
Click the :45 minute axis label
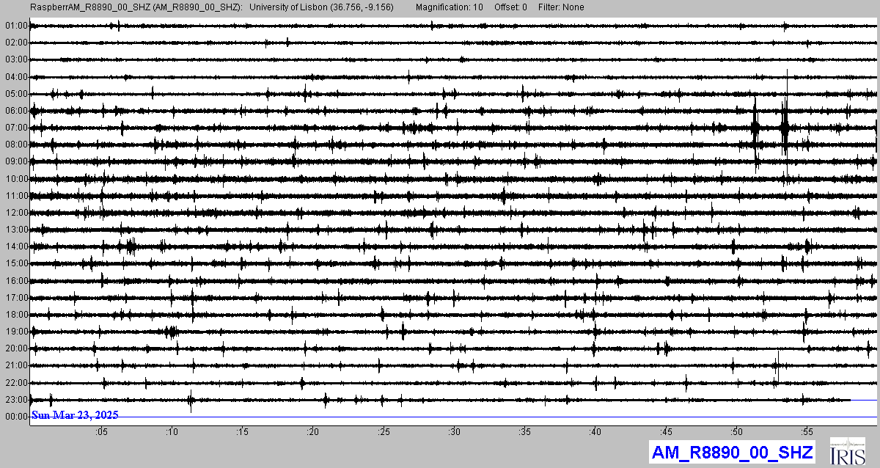point(665,432)
